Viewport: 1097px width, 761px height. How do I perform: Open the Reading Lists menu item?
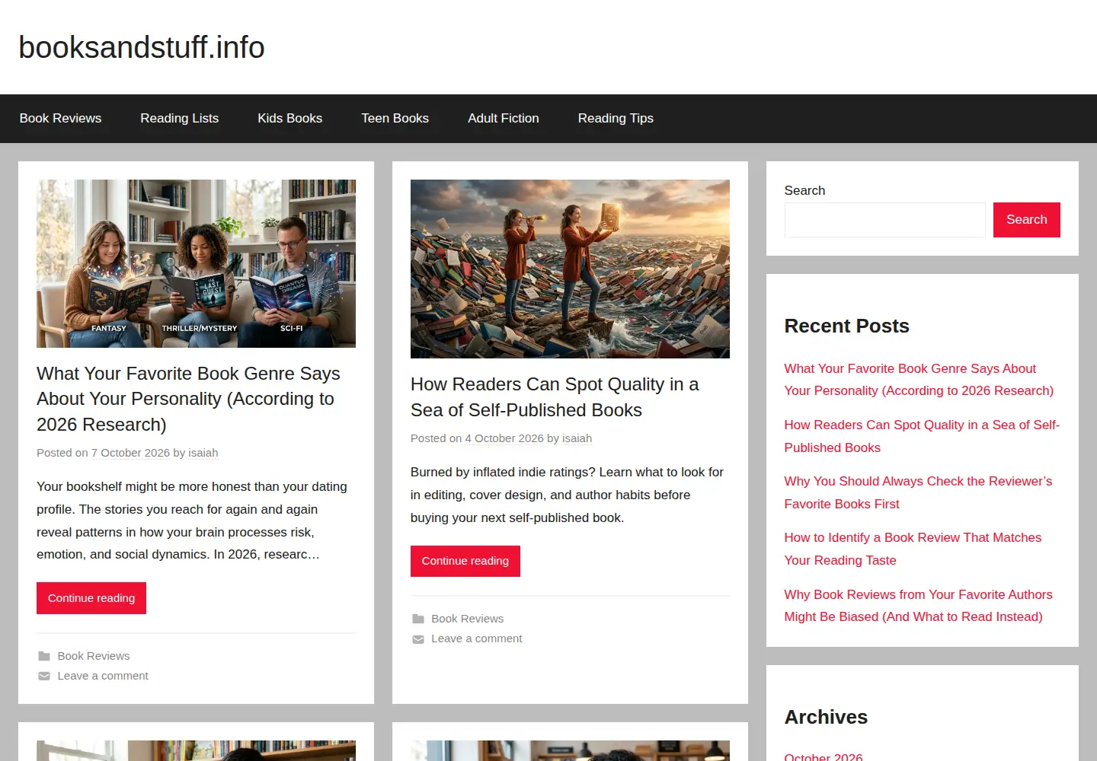pos(179,118)
